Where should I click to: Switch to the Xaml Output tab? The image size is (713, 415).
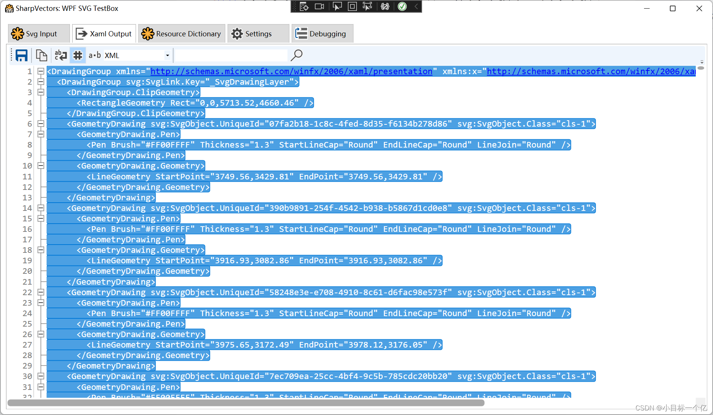pos(105,34)
